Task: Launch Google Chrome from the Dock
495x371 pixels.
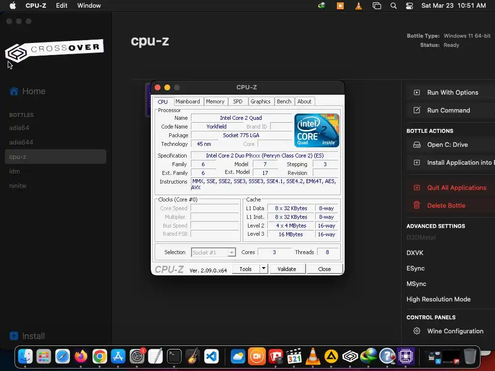Action: coord(100,357)
